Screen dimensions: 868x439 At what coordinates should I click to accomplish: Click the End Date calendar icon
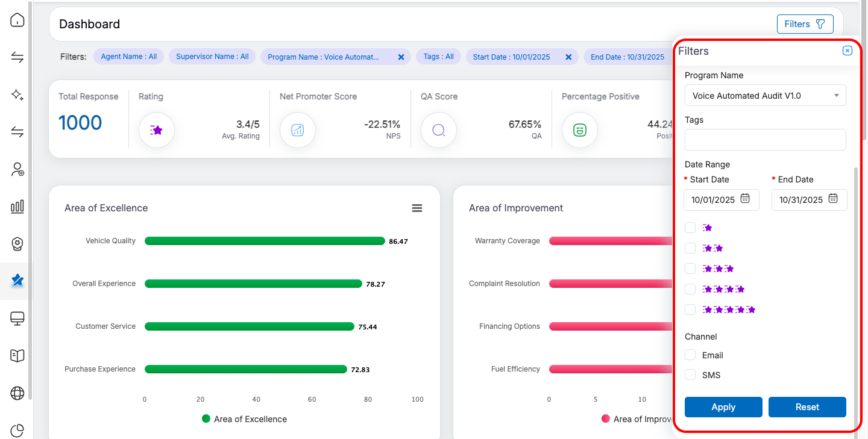point(833,199)
